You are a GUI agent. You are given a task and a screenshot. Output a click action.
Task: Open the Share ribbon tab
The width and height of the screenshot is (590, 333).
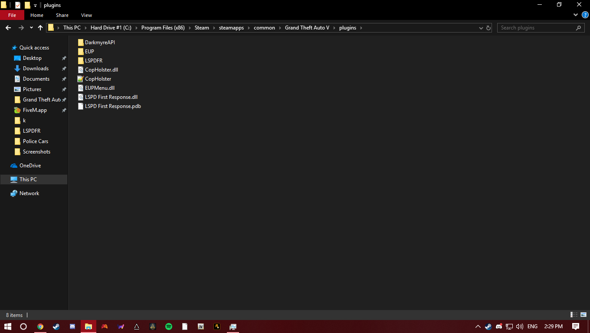pos(62,15)
